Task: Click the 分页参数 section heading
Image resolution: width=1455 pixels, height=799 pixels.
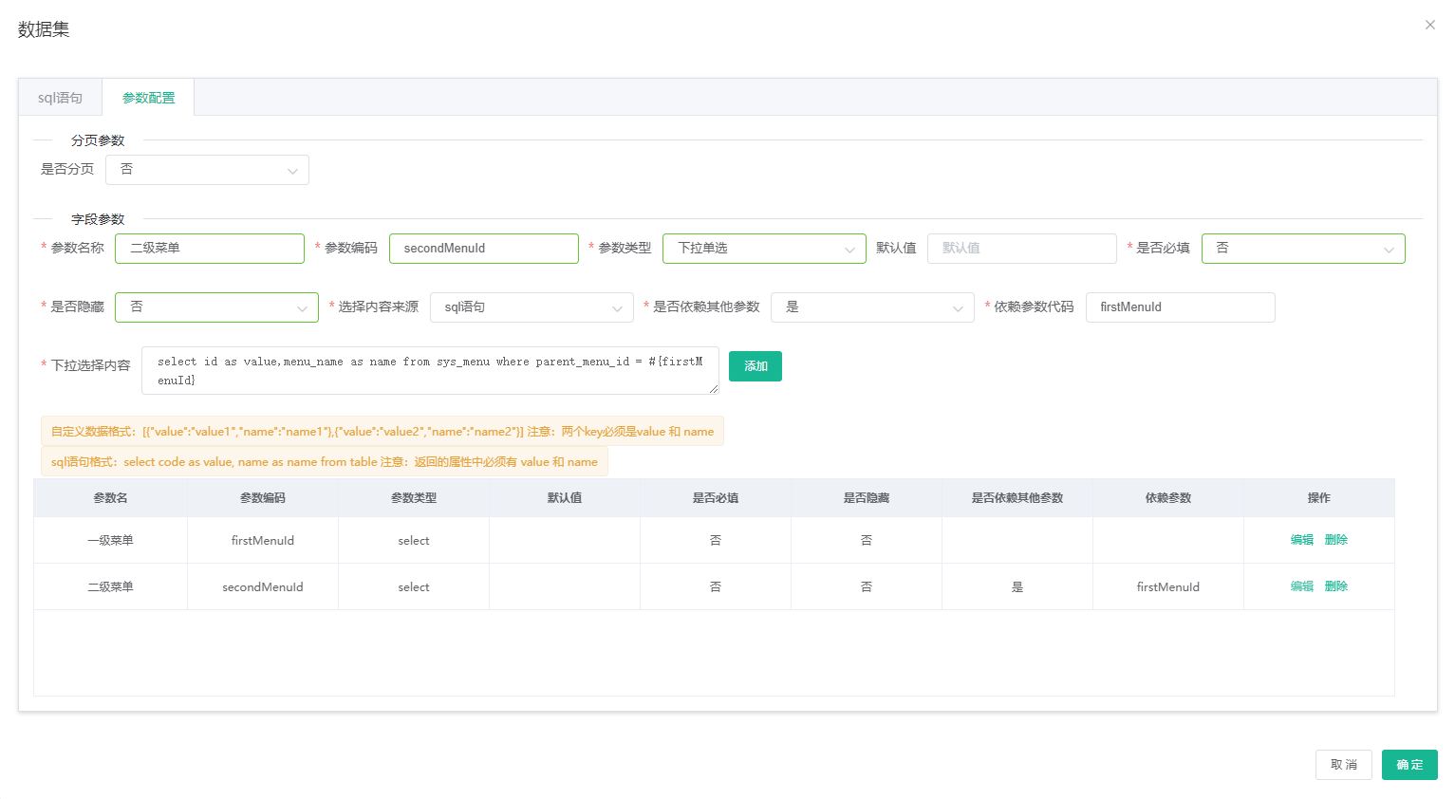Action: 98,140
